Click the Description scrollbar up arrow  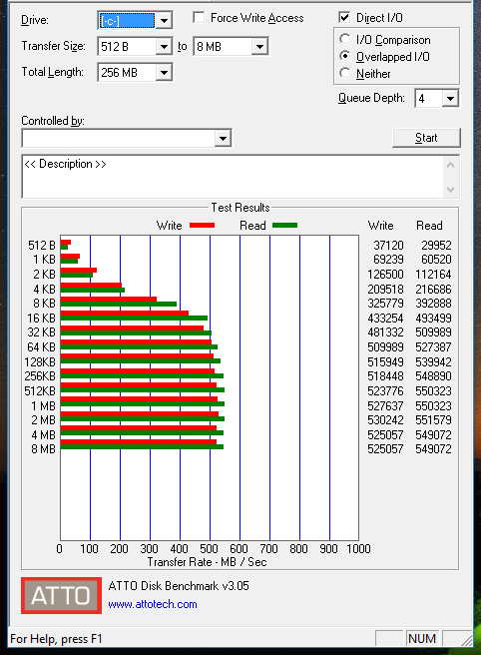tap(450, 165)
